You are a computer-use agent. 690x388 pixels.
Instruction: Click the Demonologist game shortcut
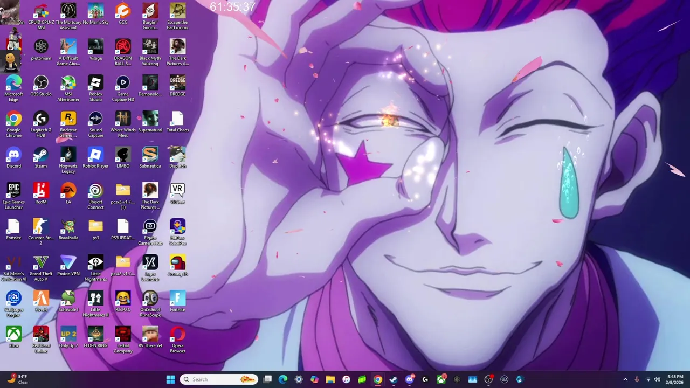[x=150, y=86]
